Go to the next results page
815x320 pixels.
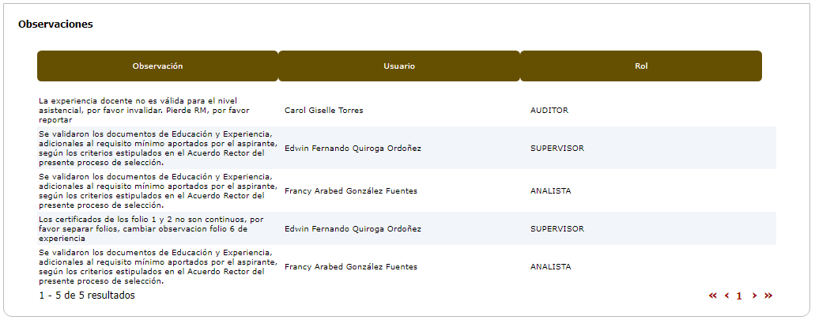[x=754, y=296]
